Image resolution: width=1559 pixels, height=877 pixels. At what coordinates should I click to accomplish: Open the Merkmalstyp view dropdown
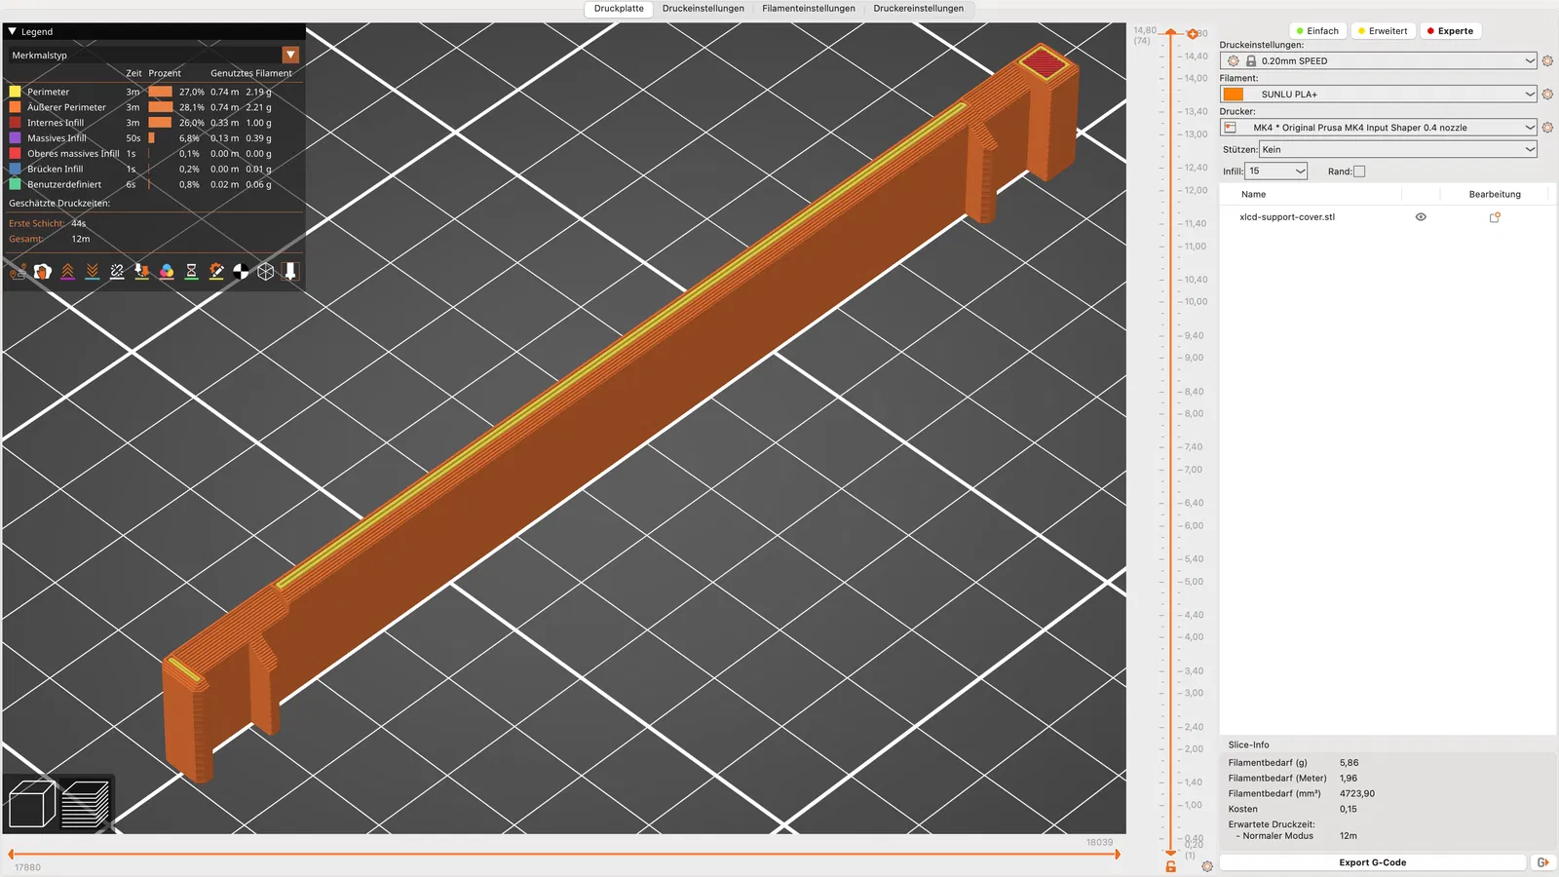[x=154, y=56]
